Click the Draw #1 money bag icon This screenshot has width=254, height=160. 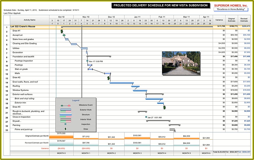(x=62, y=31)
